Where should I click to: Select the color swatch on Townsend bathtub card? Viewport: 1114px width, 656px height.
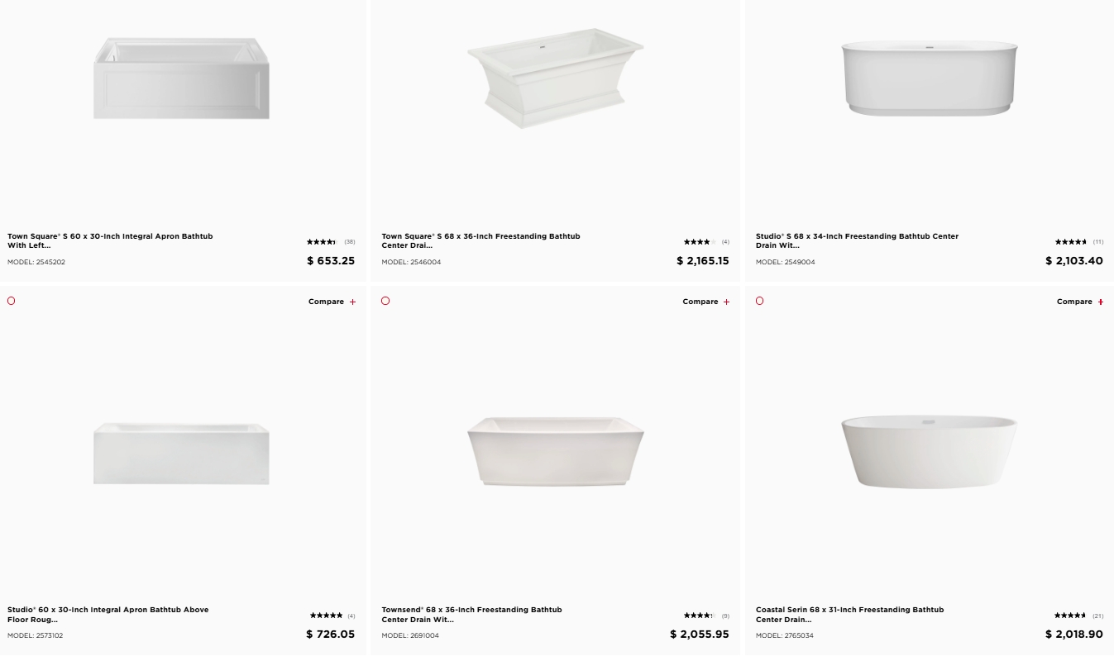(385, 301)
